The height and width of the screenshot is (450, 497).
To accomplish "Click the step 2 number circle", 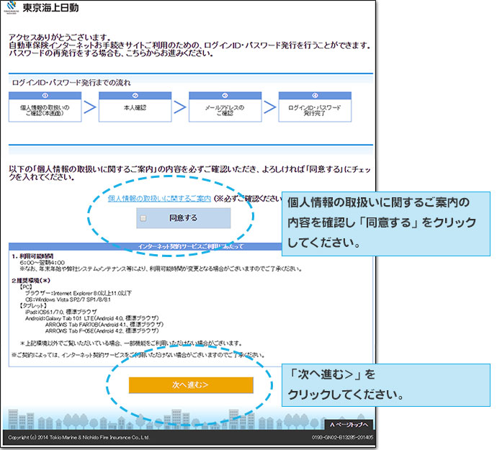I will pyautogui.click(x=135, y=95).
